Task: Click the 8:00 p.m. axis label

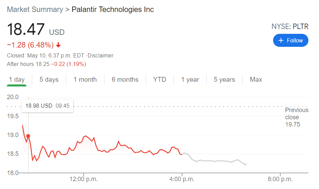Action: point(281,179)
